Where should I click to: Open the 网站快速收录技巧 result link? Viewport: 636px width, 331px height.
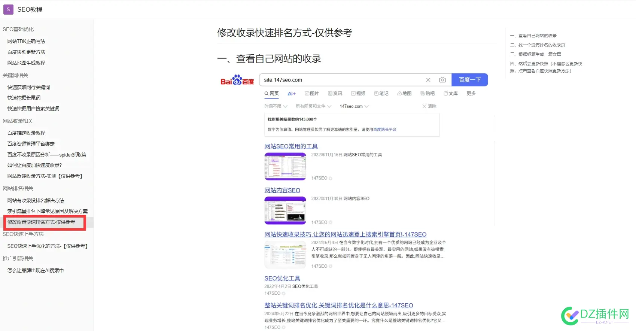pyautogui.click(x=346, y=234)
